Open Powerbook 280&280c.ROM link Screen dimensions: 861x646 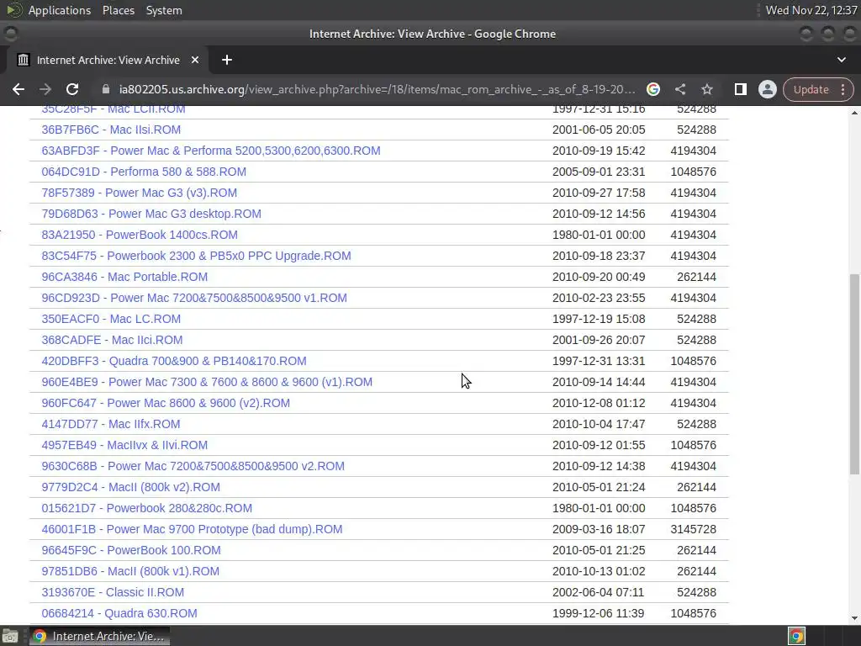pos(147,508)
